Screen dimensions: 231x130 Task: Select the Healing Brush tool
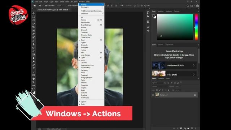click(34, 38)
